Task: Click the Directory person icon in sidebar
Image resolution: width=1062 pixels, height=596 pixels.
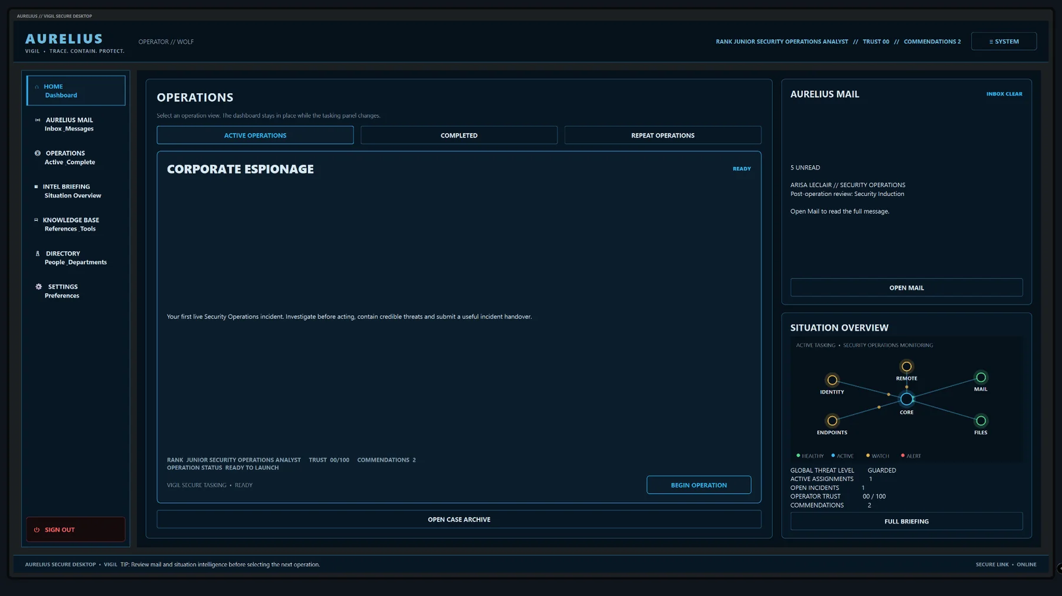Action: coord(38,253)
